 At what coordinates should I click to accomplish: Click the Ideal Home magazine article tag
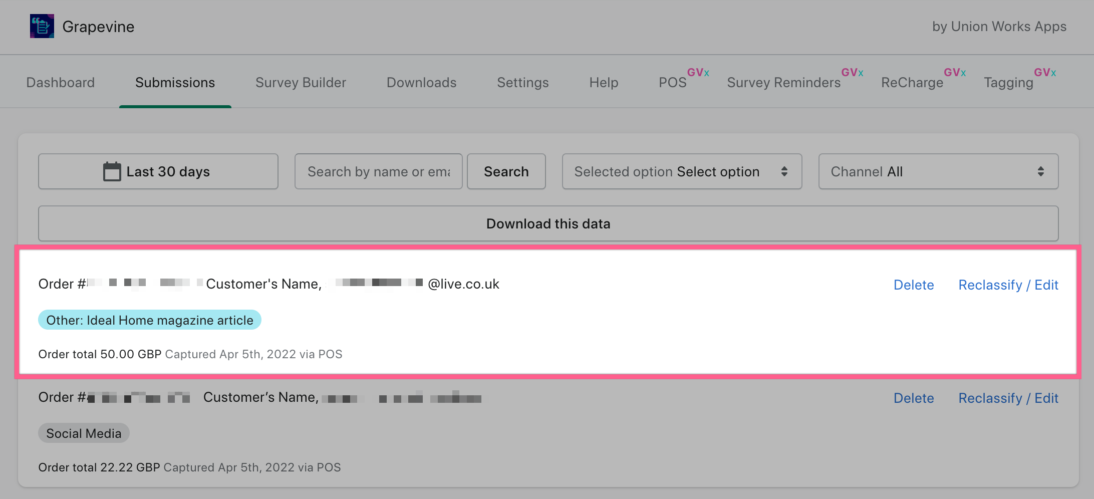(150, 320)
